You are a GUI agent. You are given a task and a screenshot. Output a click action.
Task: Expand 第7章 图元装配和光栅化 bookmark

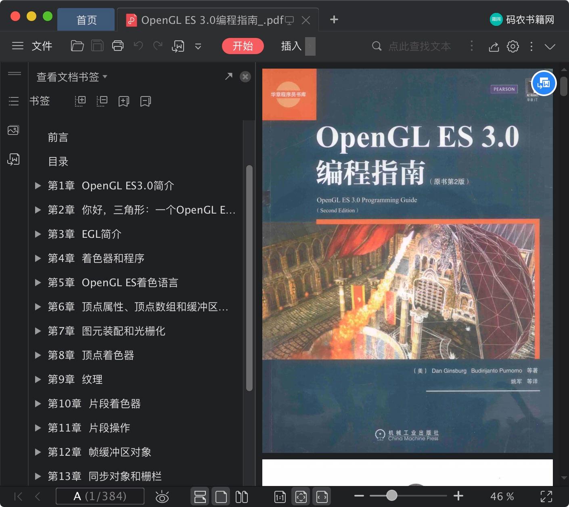(x=38, y=331)
